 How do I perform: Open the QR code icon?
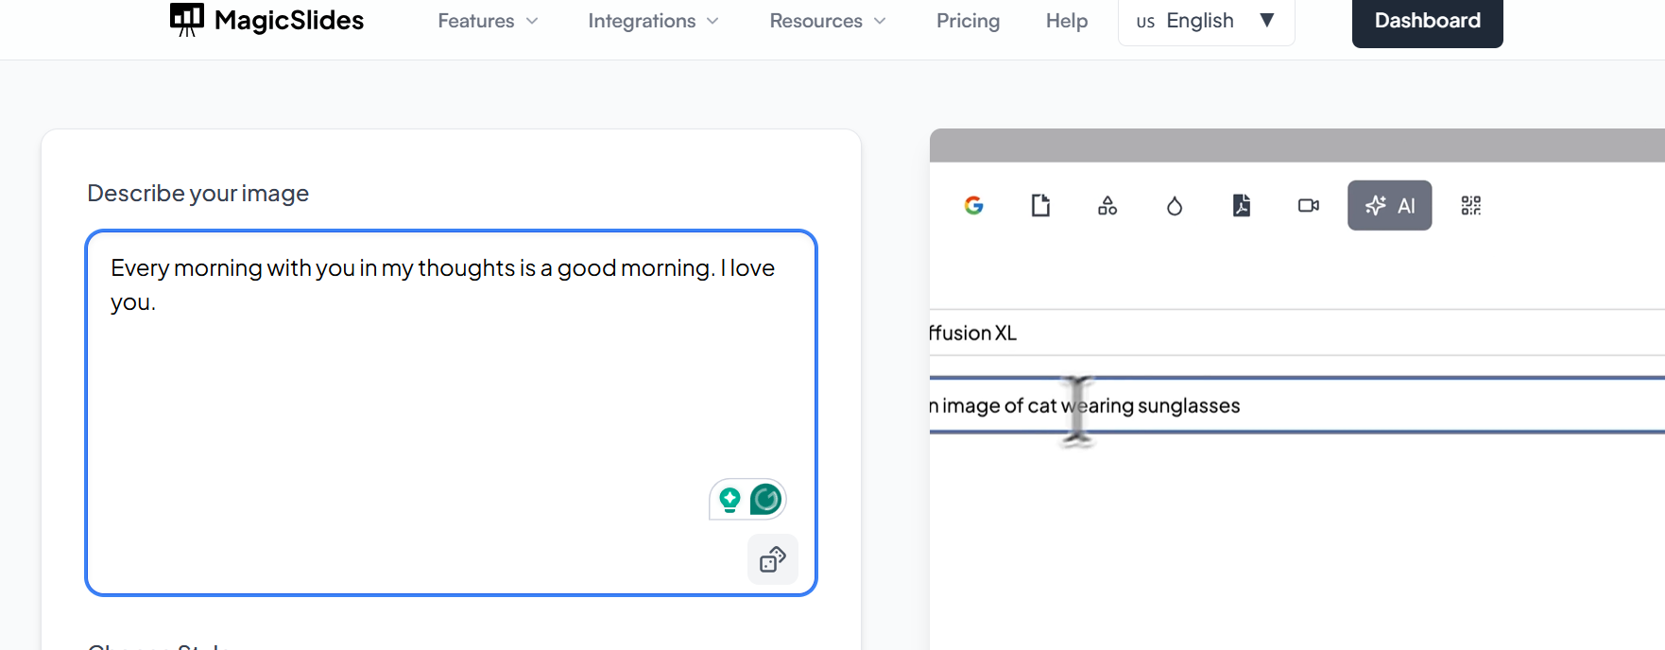pos(1470,205)
